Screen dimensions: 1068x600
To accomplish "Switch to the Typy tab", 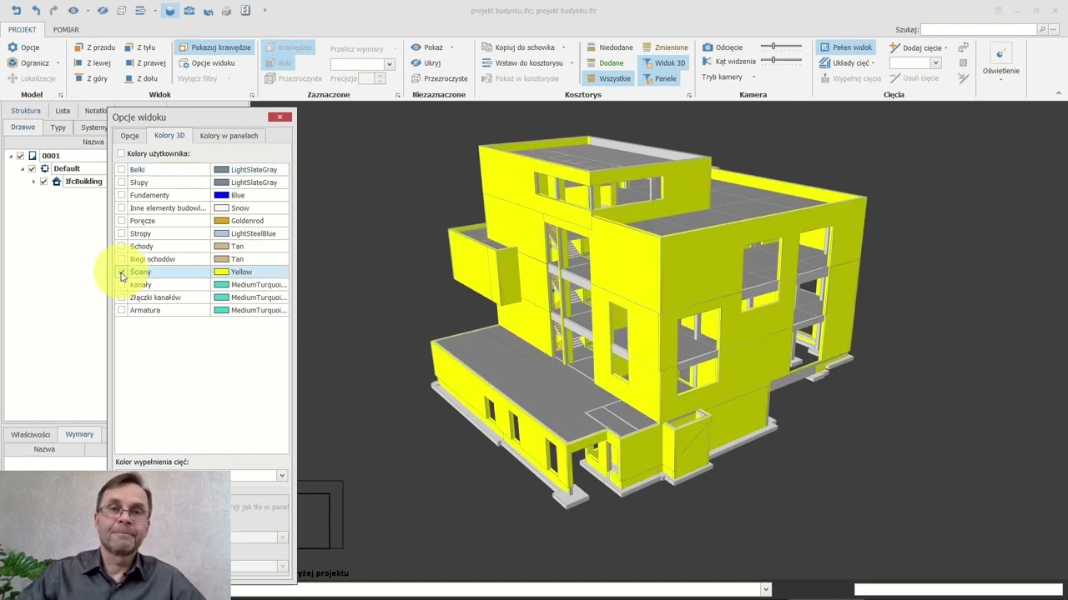I will point(58,127).
